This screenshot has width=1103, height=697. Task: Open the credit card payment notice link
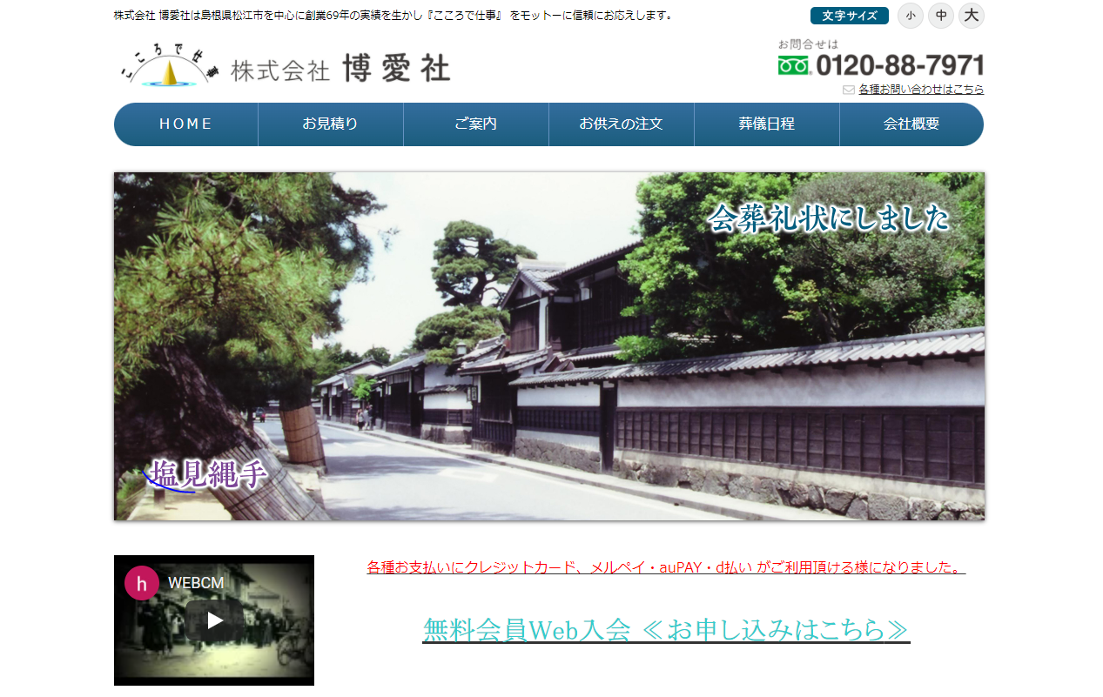666,567
